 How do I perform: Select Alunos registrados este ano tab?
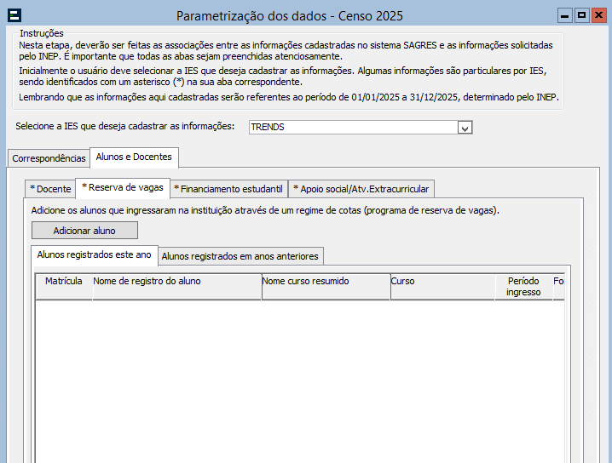coord(94,254)
